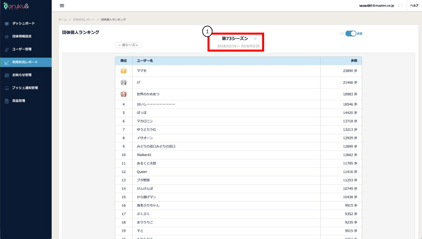Click the ユーザー管理 person icon
Image resolution: width=422 pixels, height=239 pixels.
7,49
